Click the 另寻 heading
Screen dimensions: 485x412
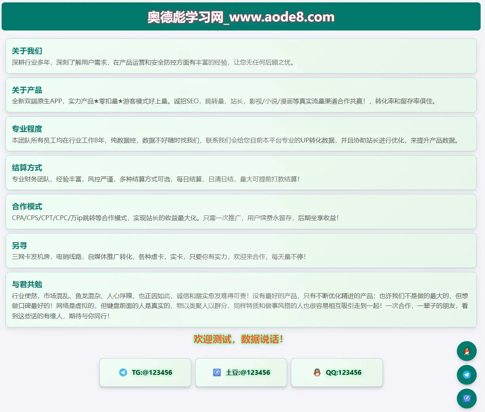19,246
